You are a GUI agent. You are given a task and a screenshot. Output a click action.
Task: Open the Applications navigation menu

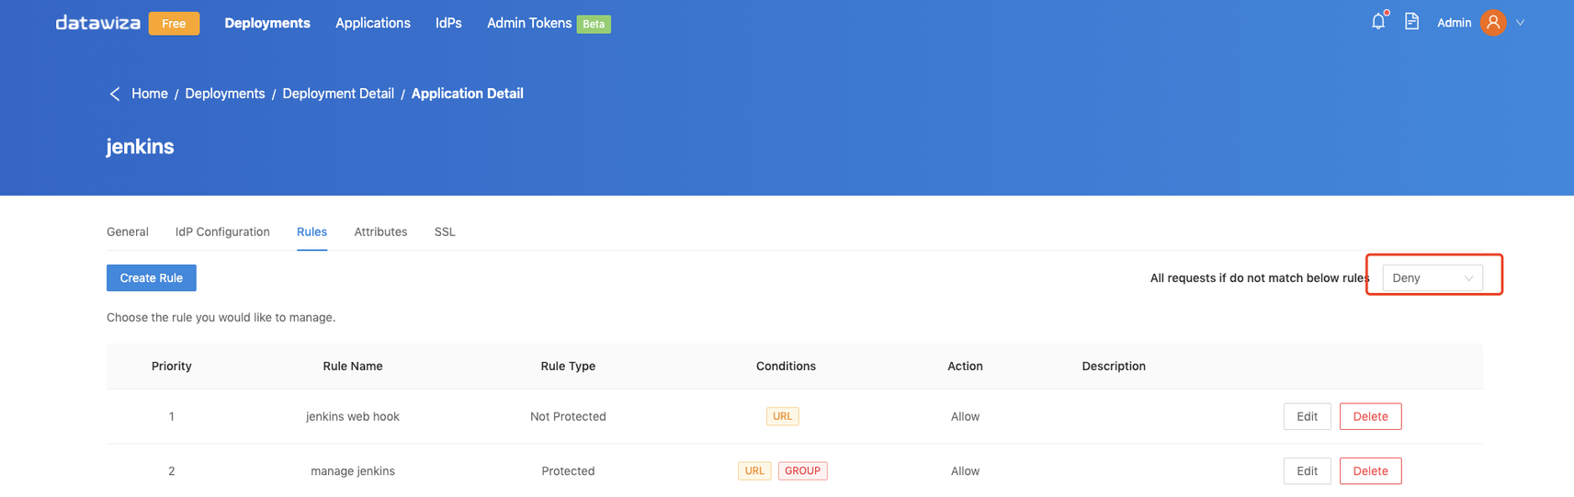[373, 23]
